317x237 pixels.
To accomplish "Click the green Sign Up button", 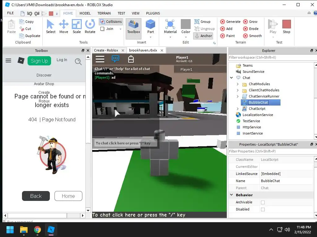I will pos(39,61).
